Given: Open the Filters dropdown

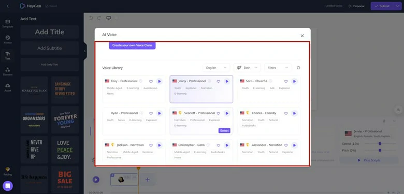Looking at the screenshot, I should 278,68.
